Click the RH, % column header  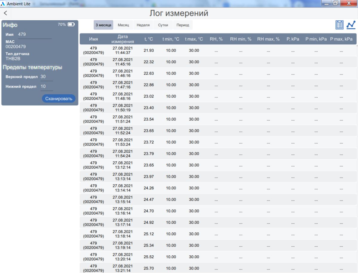click(x=216, y=39)
